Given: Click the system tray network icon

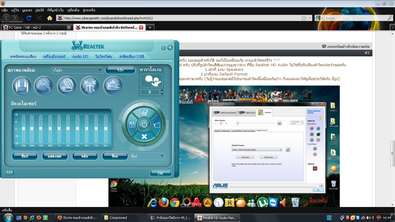Looking at the screenshot, I should click(342, 218).
